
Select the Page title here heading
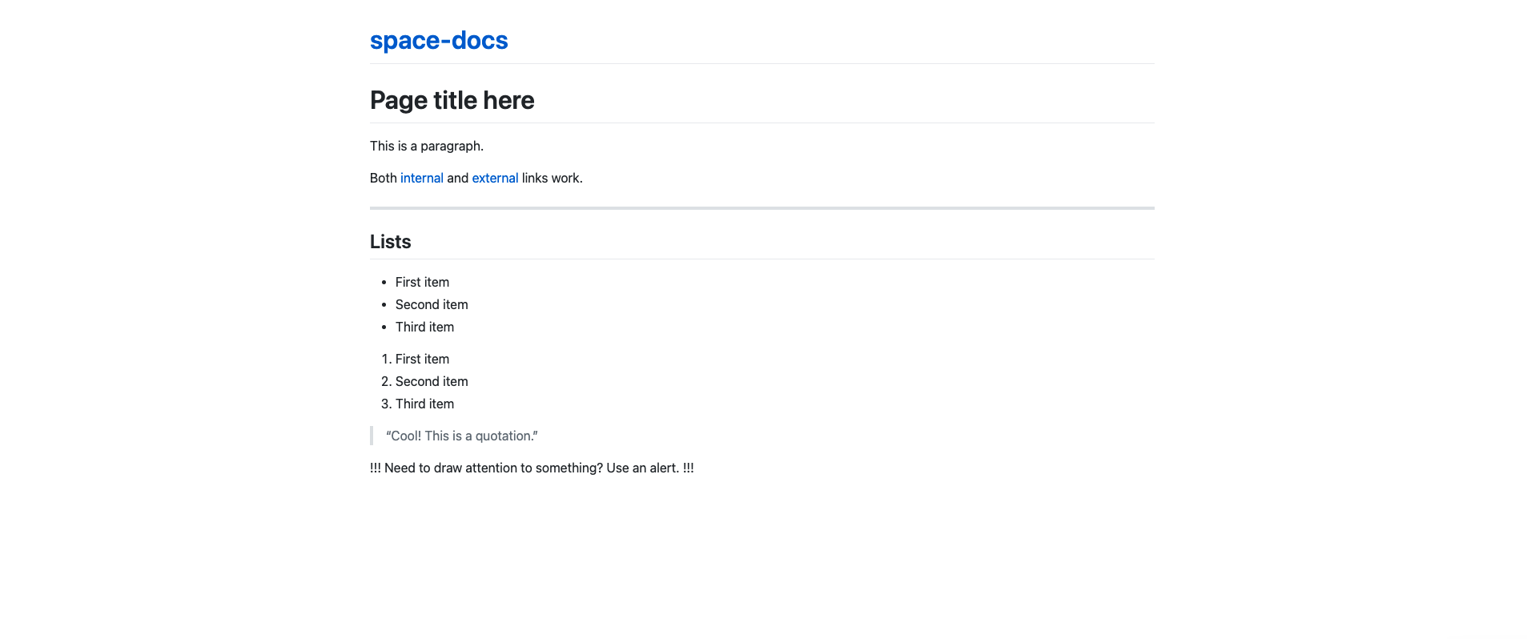tap(452, 99)
